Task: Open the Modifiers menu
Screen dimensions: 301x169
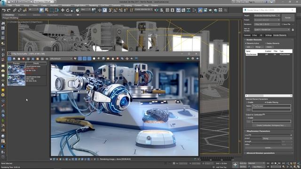Action: coord(55,6)
